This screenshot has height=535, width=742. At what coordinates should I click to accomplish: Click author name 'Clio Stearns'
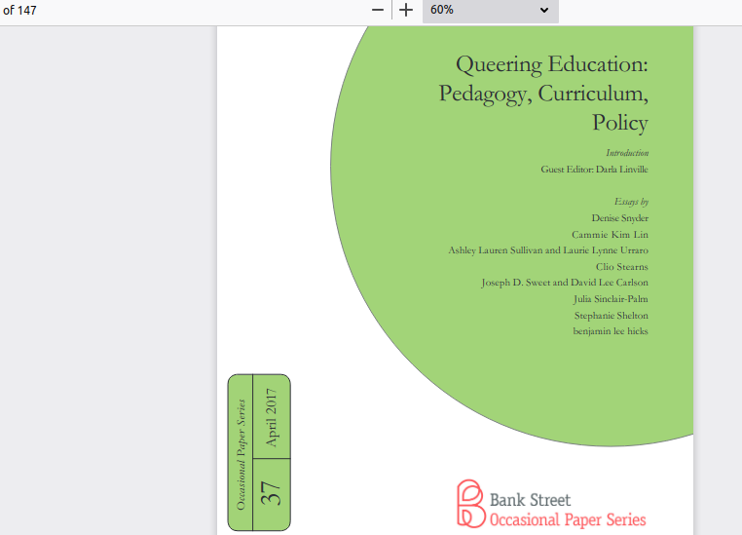point(622,267)
